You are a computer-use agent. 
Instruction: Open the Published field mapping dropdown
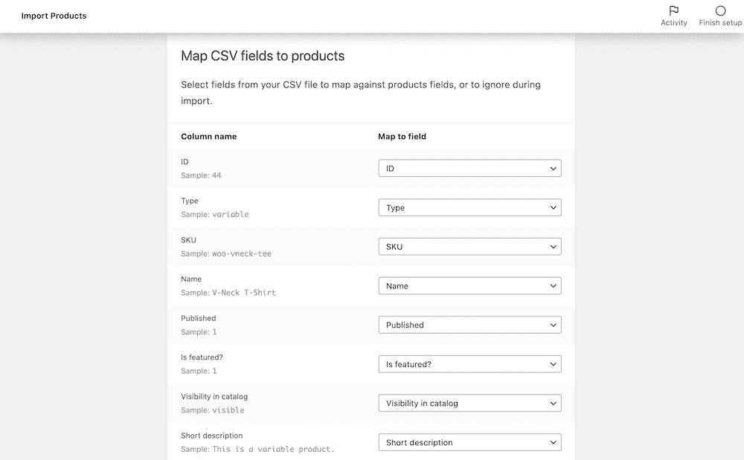point(469,325)
